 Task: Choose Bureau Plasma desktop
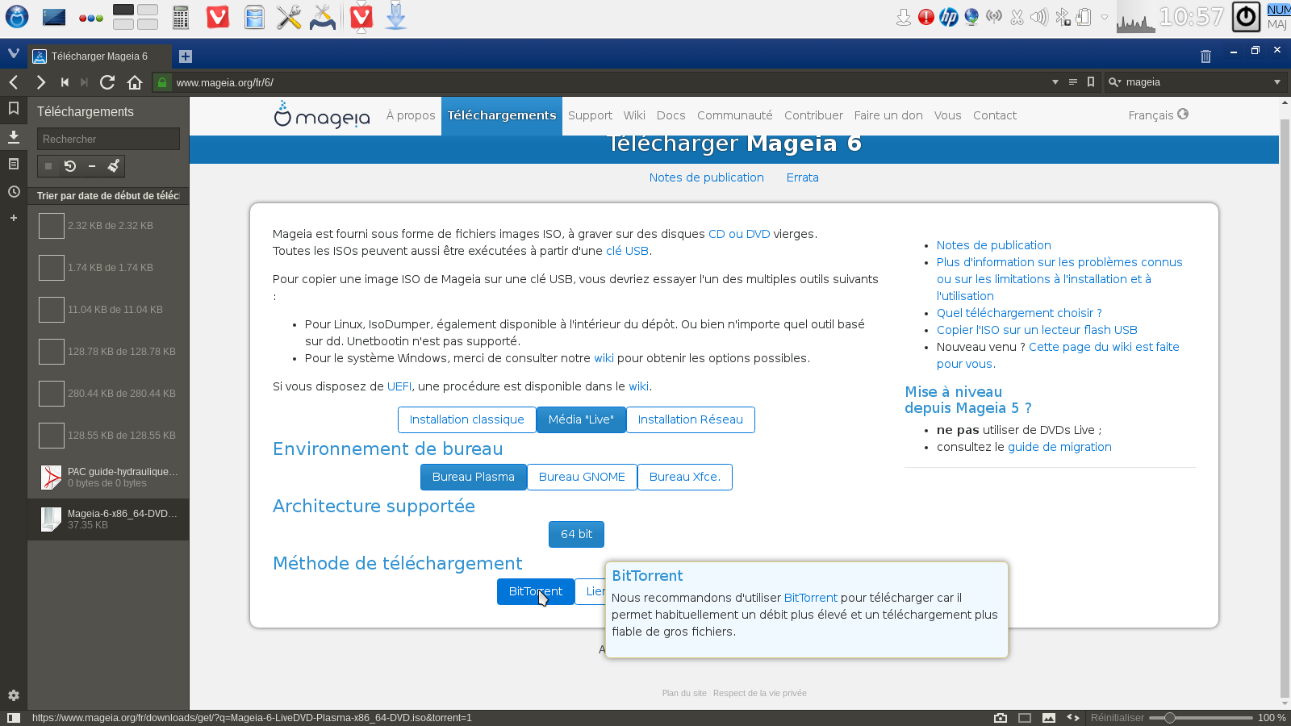click(473, 477)
